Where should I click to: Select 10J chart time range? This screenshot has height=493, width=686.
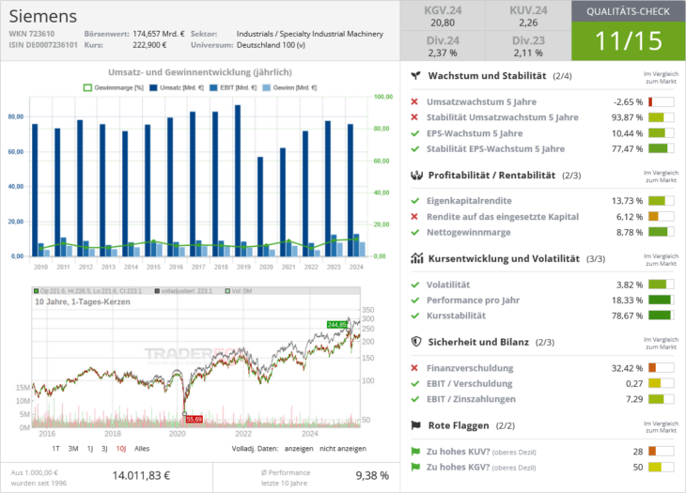(121, 449)
